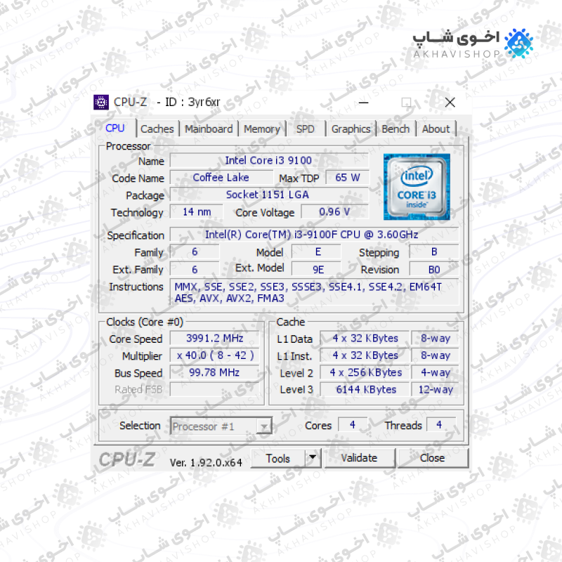Close the CPU-Z window with X
This screenshot has height=562, width=562.
pos(450,103)
